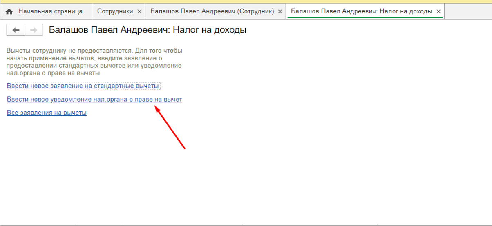Switch to Балашов Павел Андреевич (Сотрудник) tab
The height and width of the screenshot is (226, 492).
click(212, 11)
